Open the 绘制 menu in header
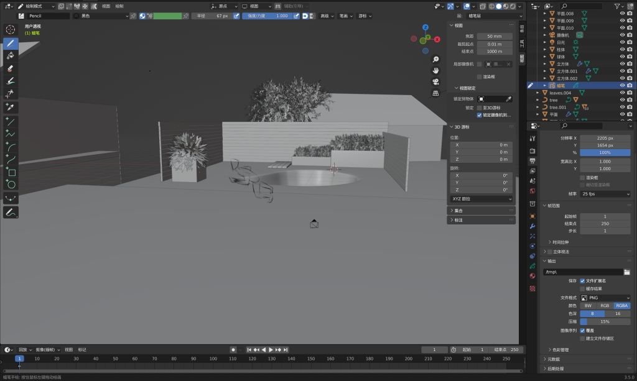The width and height of the screenshot is (637, 381). click(x=119, y=6)
